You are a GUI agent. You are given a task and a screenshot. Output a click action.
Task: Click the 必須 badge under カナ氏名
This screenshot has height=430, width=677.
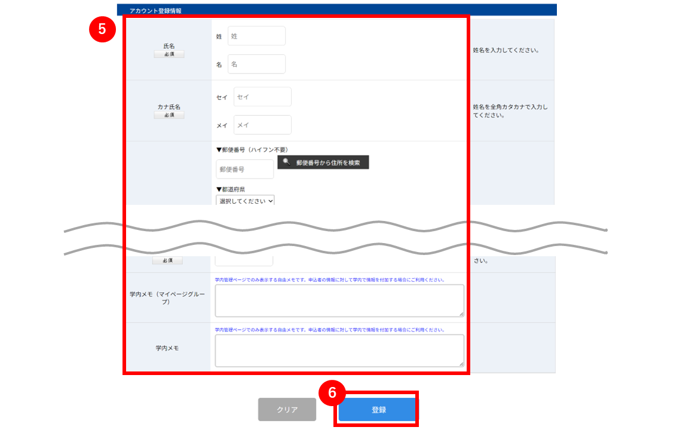(x=169, y=115)
